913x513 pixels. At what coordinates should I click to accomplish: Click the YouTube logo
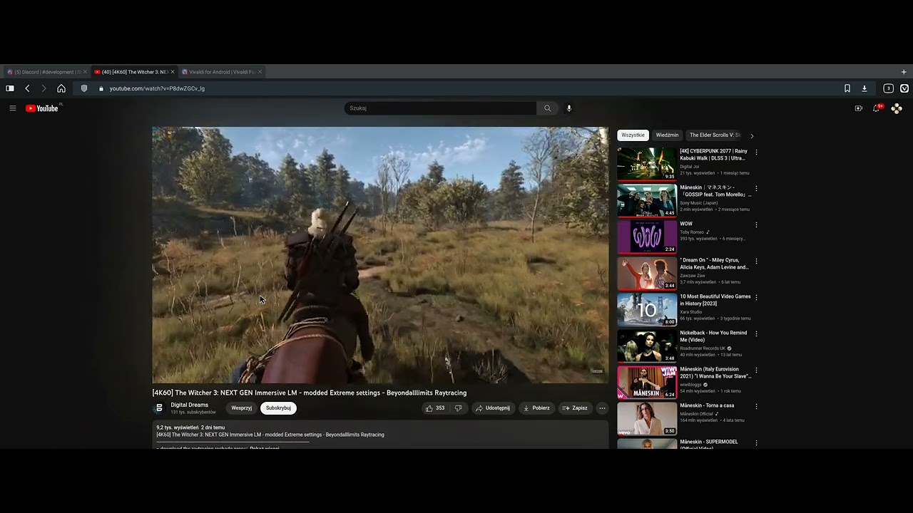42,108
